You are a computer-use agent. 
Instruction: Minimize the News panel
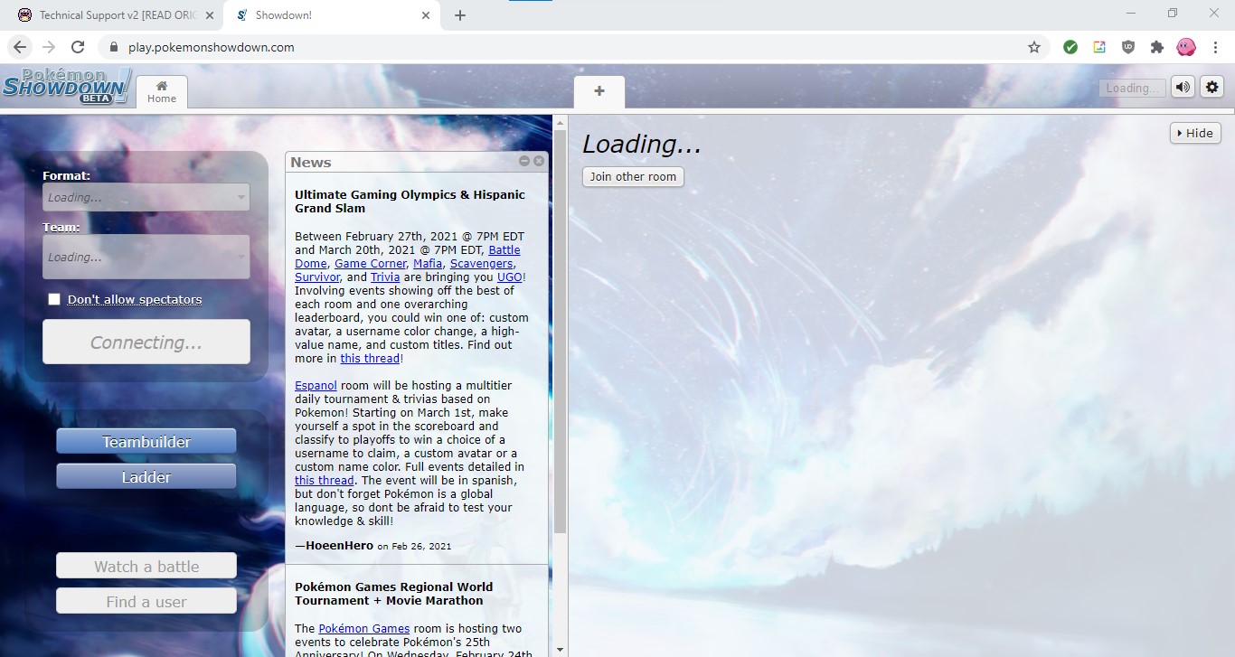pyautogui.click(x=524, y=161)
